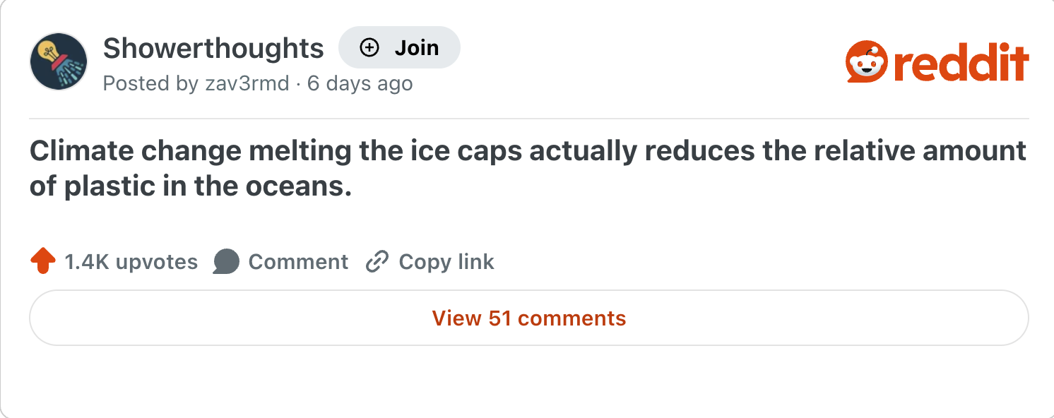Click the words 'of plastic in the oceans.'

pyautogui.click(x=191, y=189)
